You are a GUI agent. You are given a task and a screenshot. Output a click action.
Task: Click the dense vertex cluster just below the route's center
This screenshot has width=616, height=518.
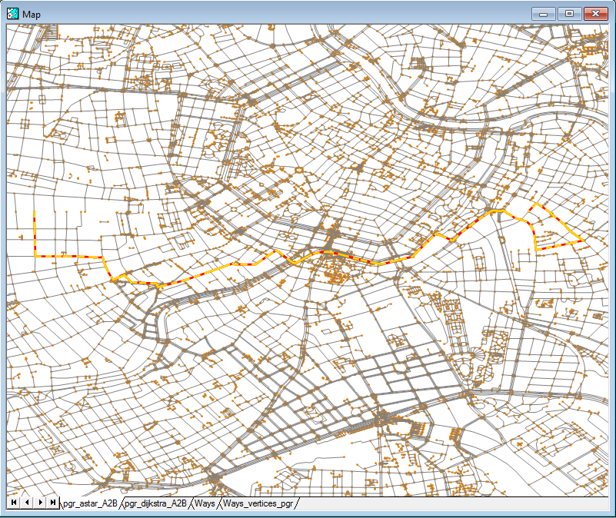(336, 271)
